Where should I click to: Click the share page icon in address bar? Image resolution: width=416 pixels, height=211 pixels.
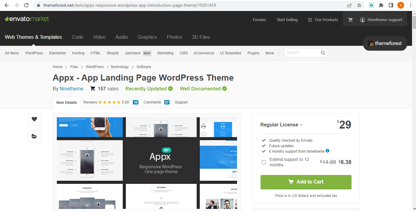click(x=349, y=5)
